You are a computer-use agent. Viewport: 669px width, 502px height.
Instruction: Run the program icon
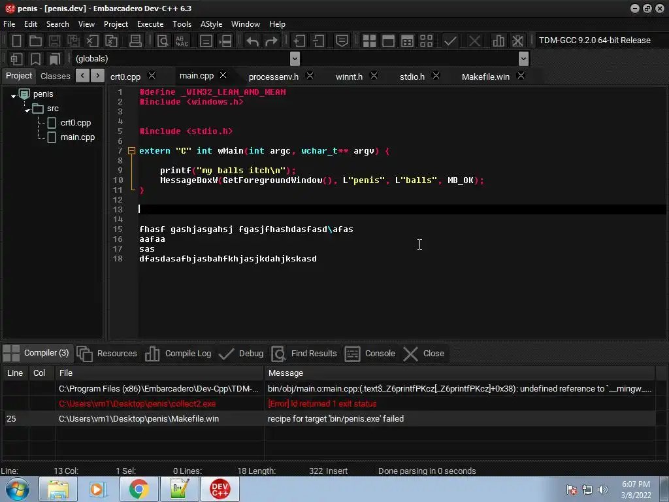pyautogui.click(x=388, y=41)
